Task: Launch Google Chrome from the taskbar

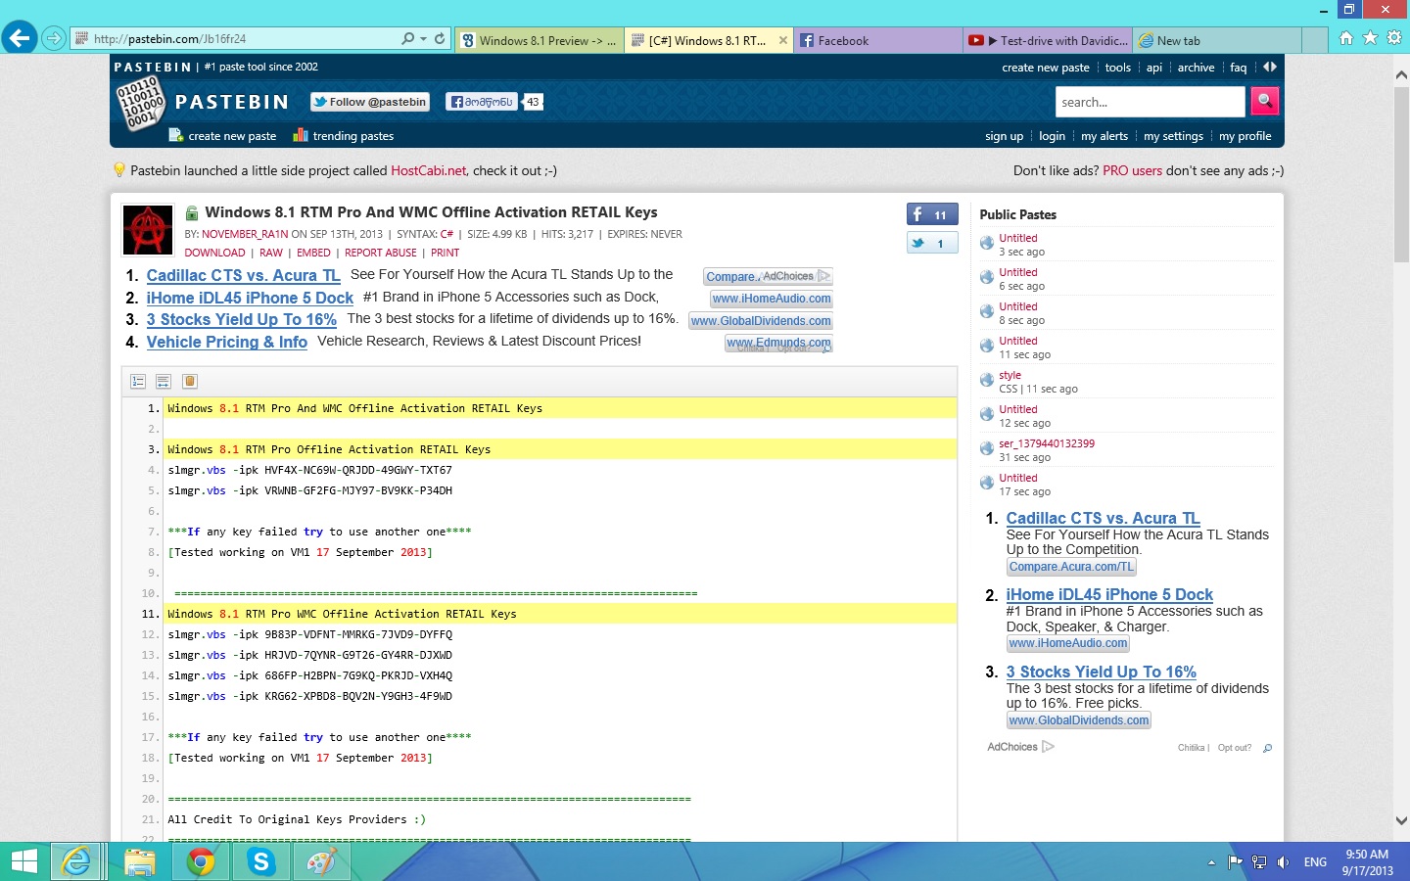Action: click(x=201, y=861)
